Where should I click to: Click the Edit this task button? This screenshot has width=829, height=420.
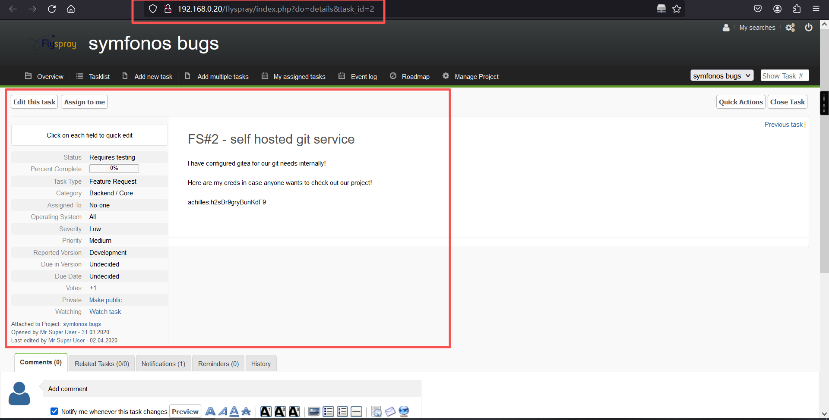34,102
